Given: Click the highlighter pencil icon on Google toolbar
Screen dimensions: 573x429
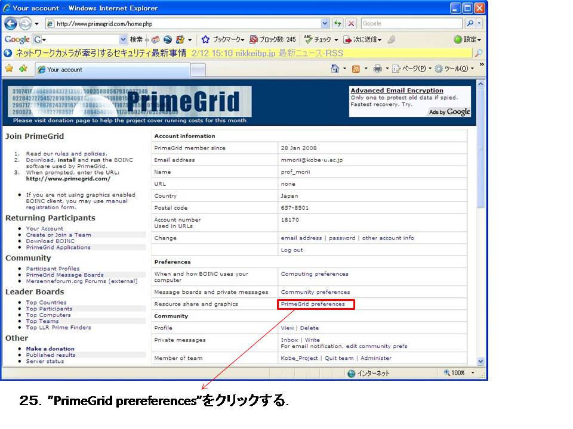Looking at the screenshot, I should (x=392, y=39).
